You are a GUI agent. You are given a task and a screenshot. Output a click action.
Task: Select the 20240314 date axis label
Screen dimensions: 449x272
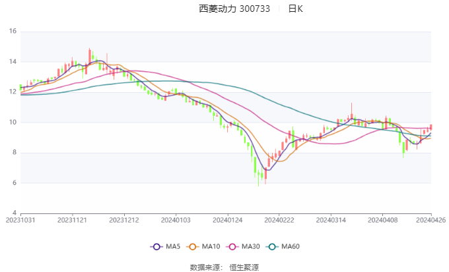point(331,220)
